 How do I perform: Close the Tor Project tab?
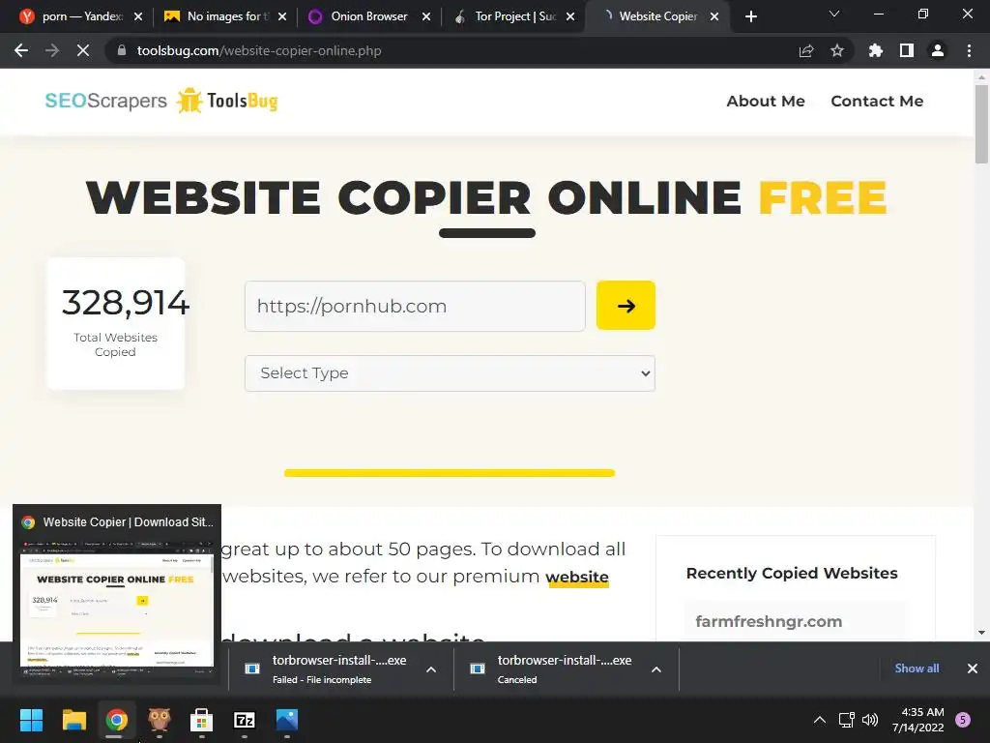click(x=570, y=16)
